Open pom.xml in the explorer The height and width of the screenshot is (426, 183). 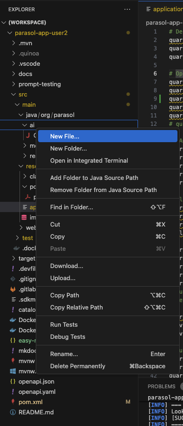point(31,402)
